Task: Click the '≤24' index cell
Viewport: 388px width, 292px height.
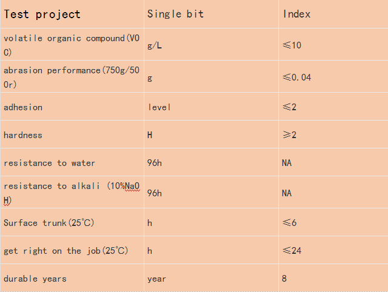Action: point(333,250)
